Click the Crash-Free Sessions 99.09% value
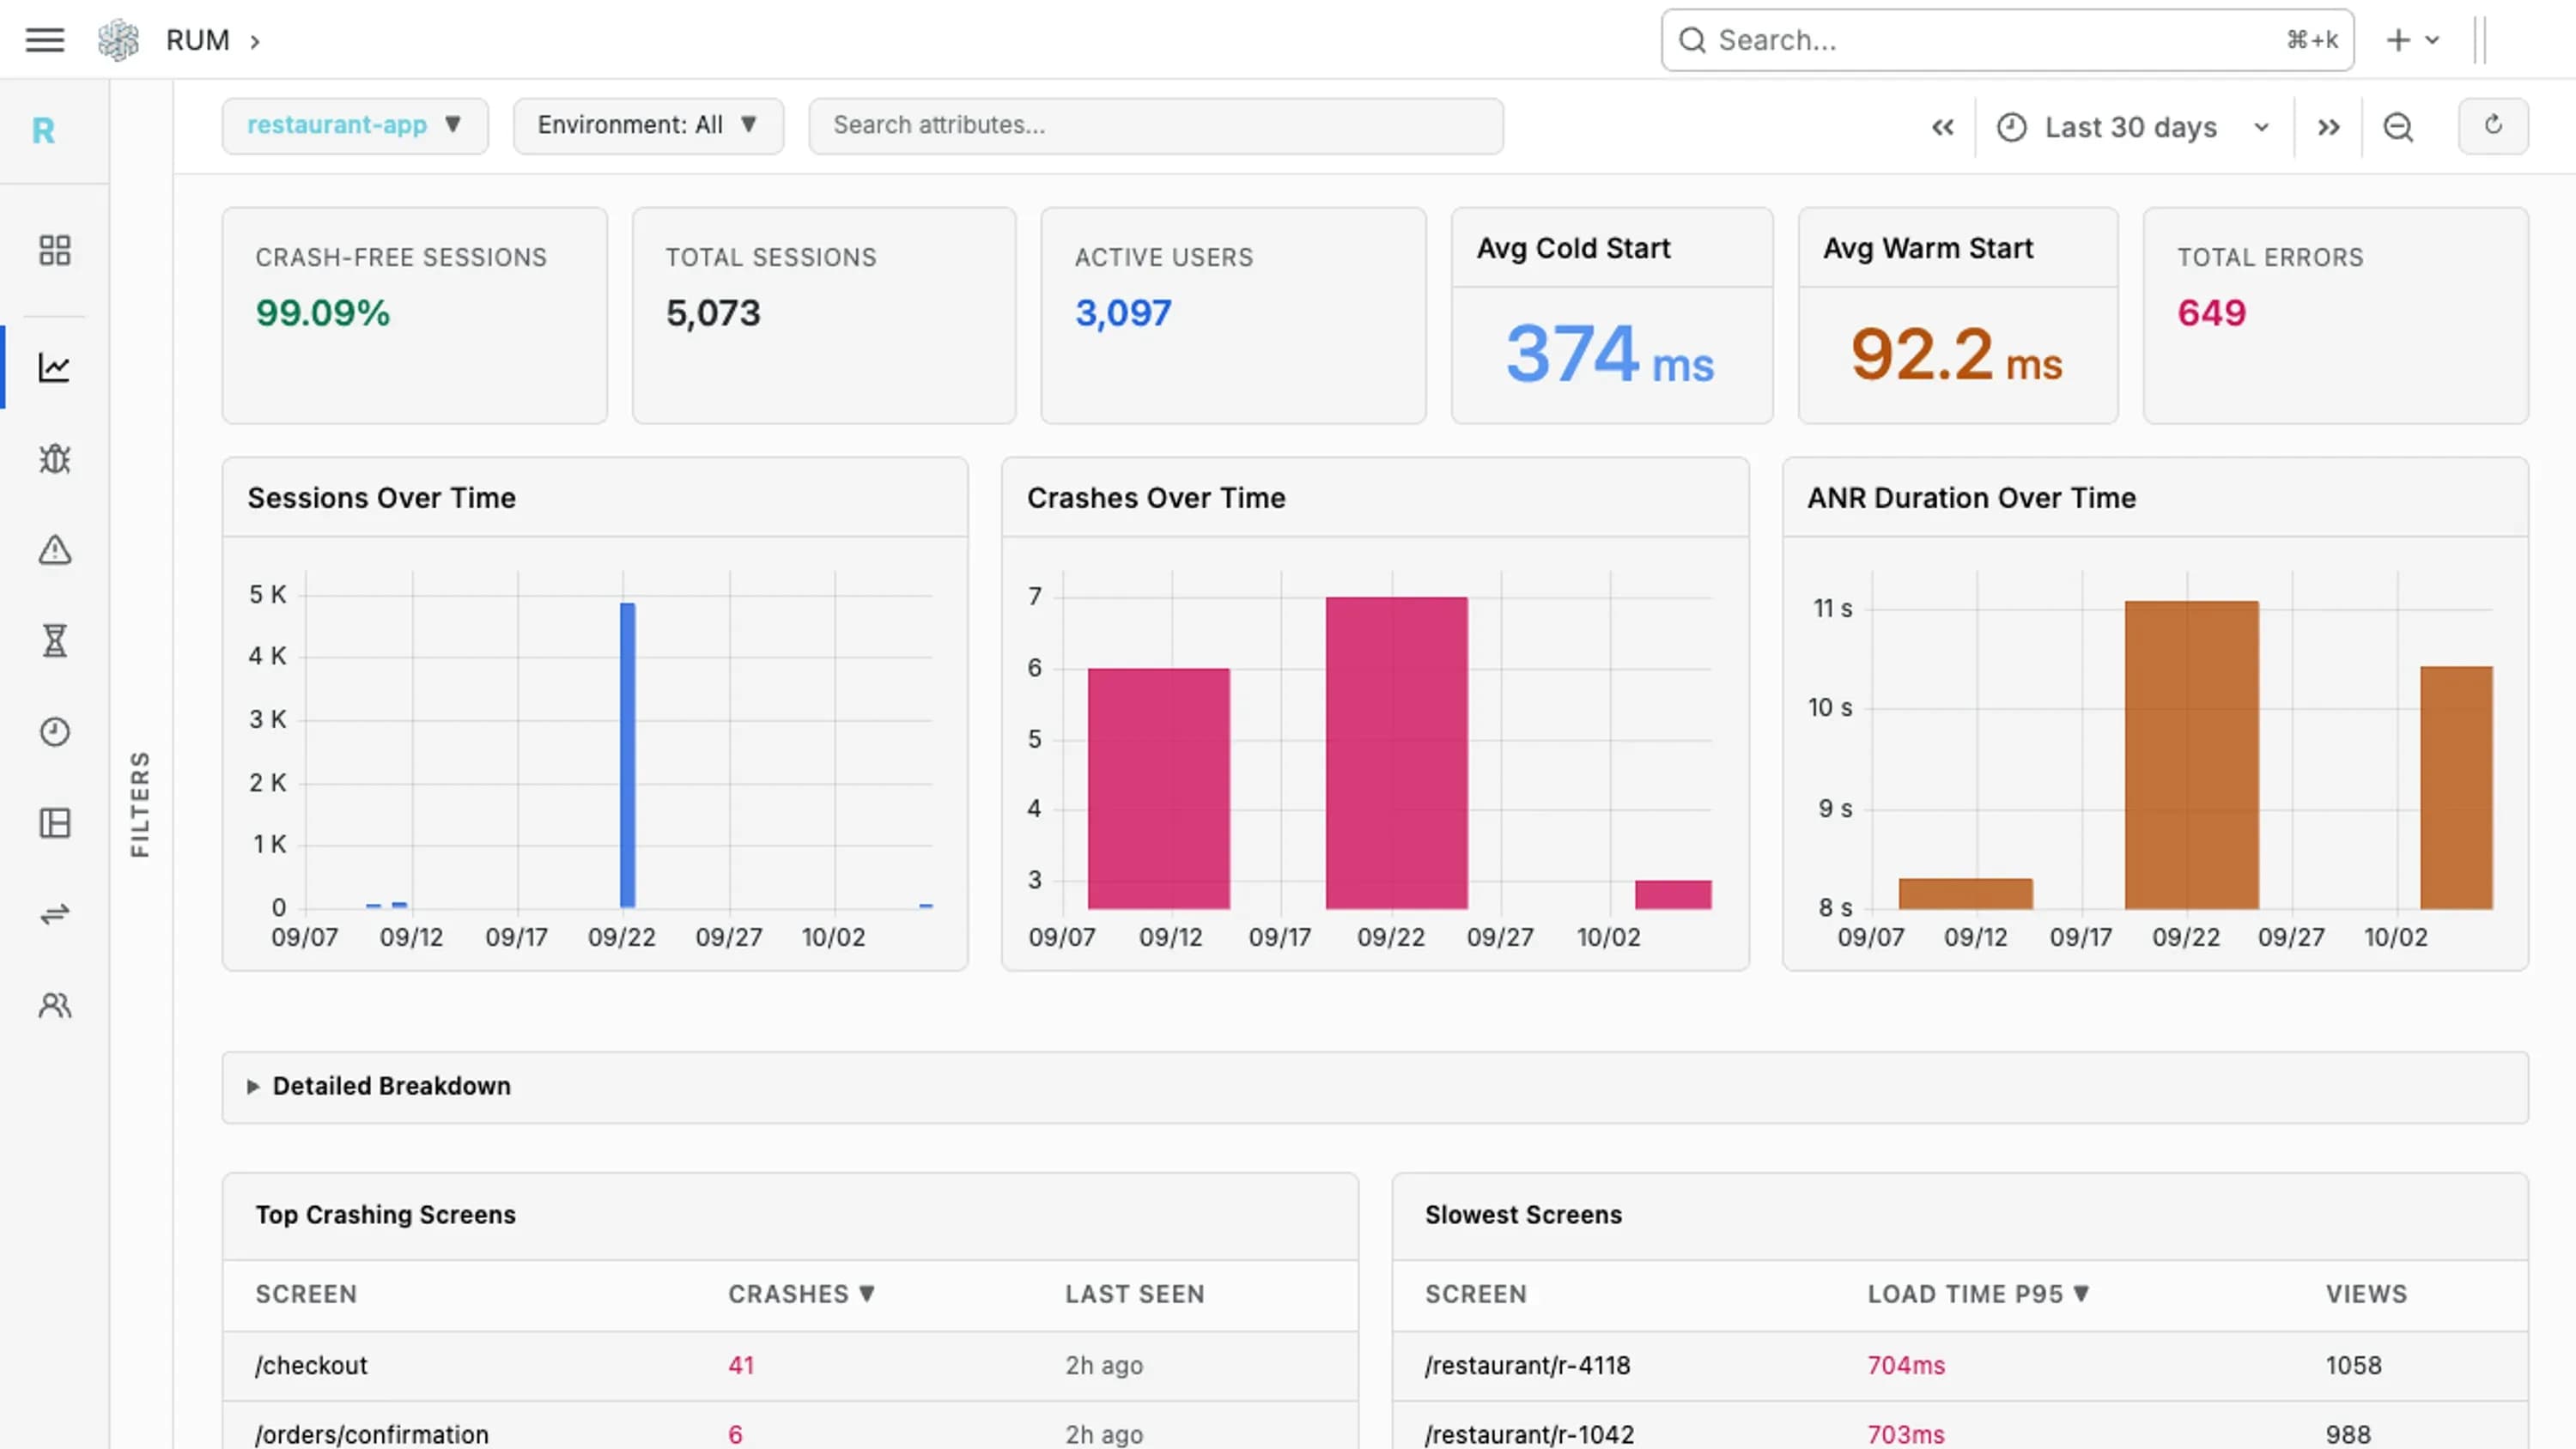Image resolution: width=2576 pixels, height=1449 pixels. pyautogui.click(x=322, y=313)
